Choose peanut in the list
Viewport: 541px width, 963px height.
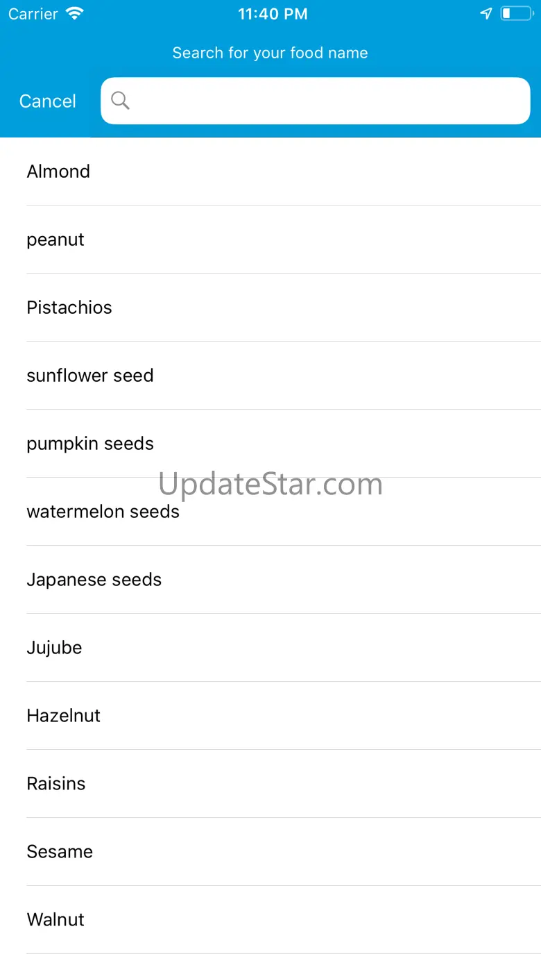55,240
